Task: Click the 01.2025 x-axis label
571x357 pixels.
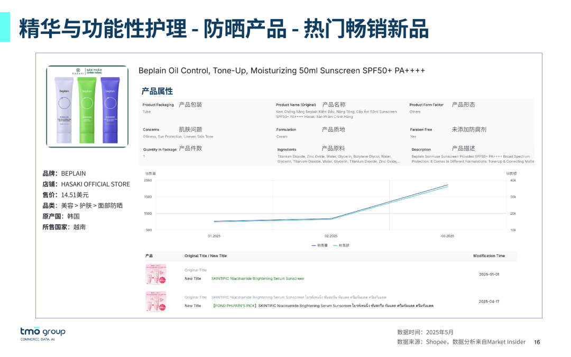Action: click(214, 236)
